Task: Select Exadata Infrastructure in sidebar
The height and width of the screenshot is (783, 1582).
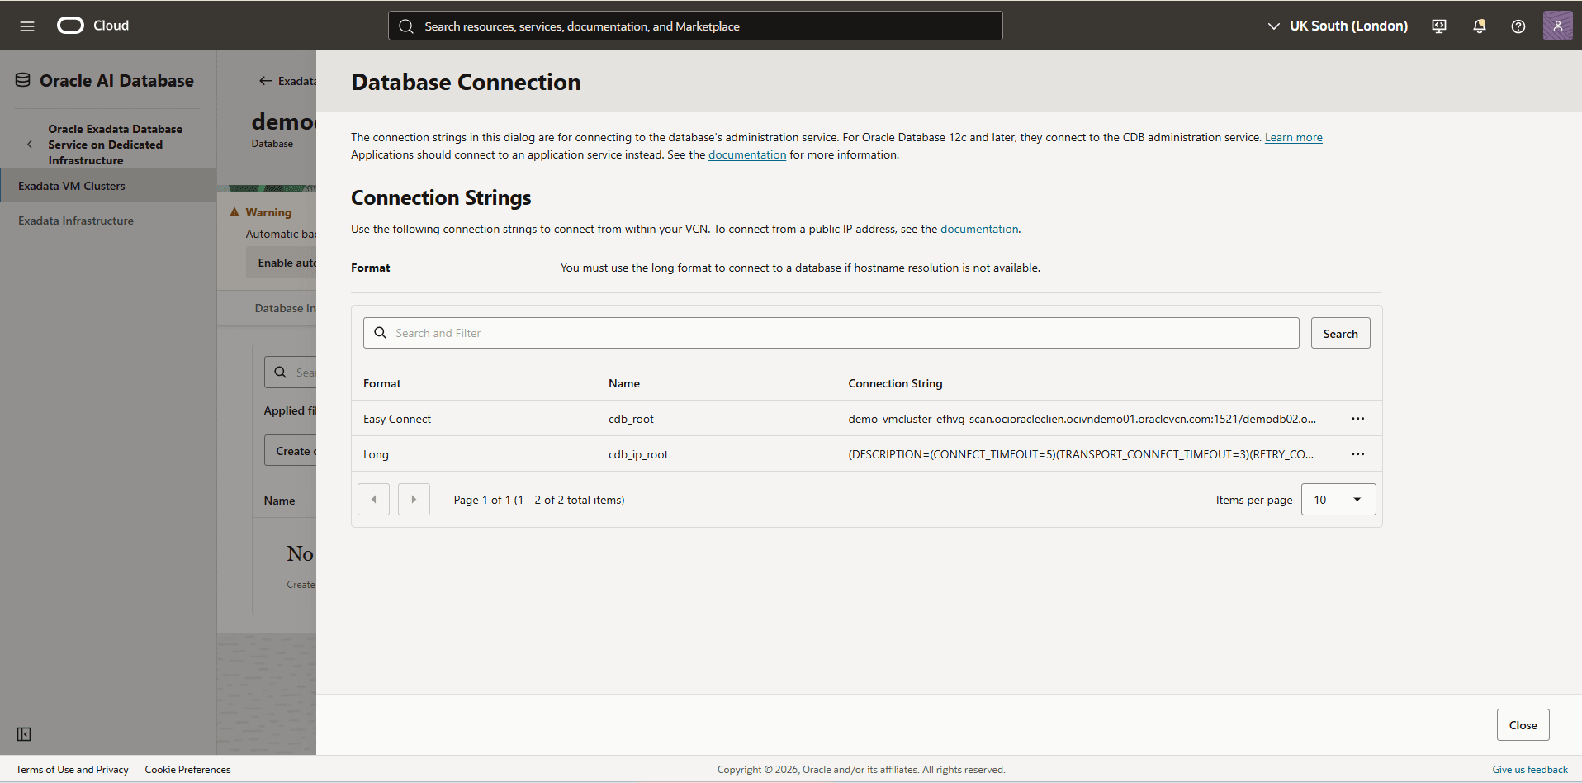Action: [75, 221]
